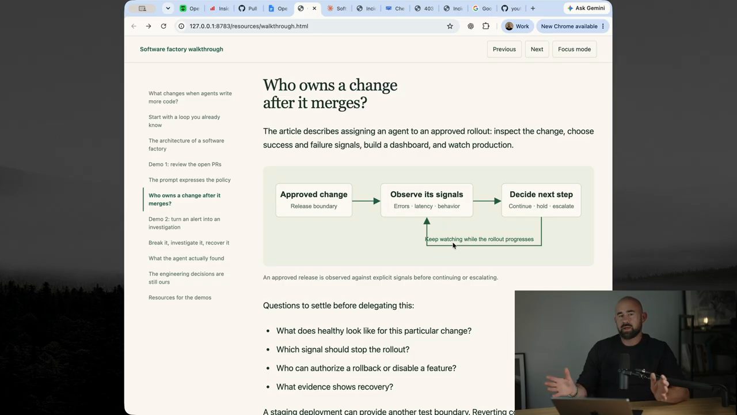This screenshot has width=737, height=415.
Task: Go to 'Resources for the demos'
Action: click(x=180, y=297)
